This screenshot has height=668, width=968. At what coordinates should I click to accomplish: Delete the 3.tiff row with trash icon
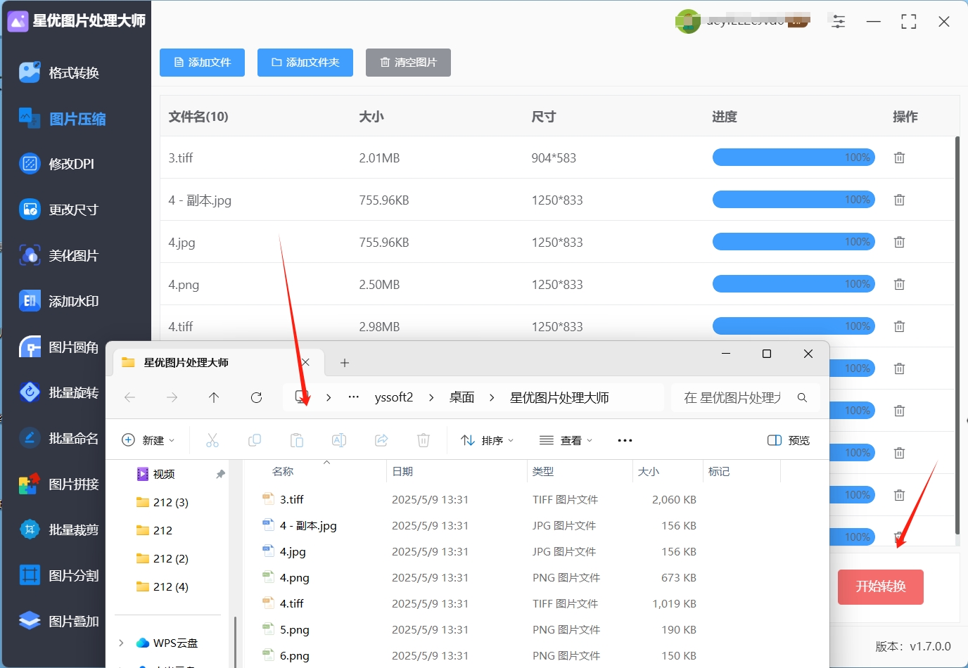899,158
